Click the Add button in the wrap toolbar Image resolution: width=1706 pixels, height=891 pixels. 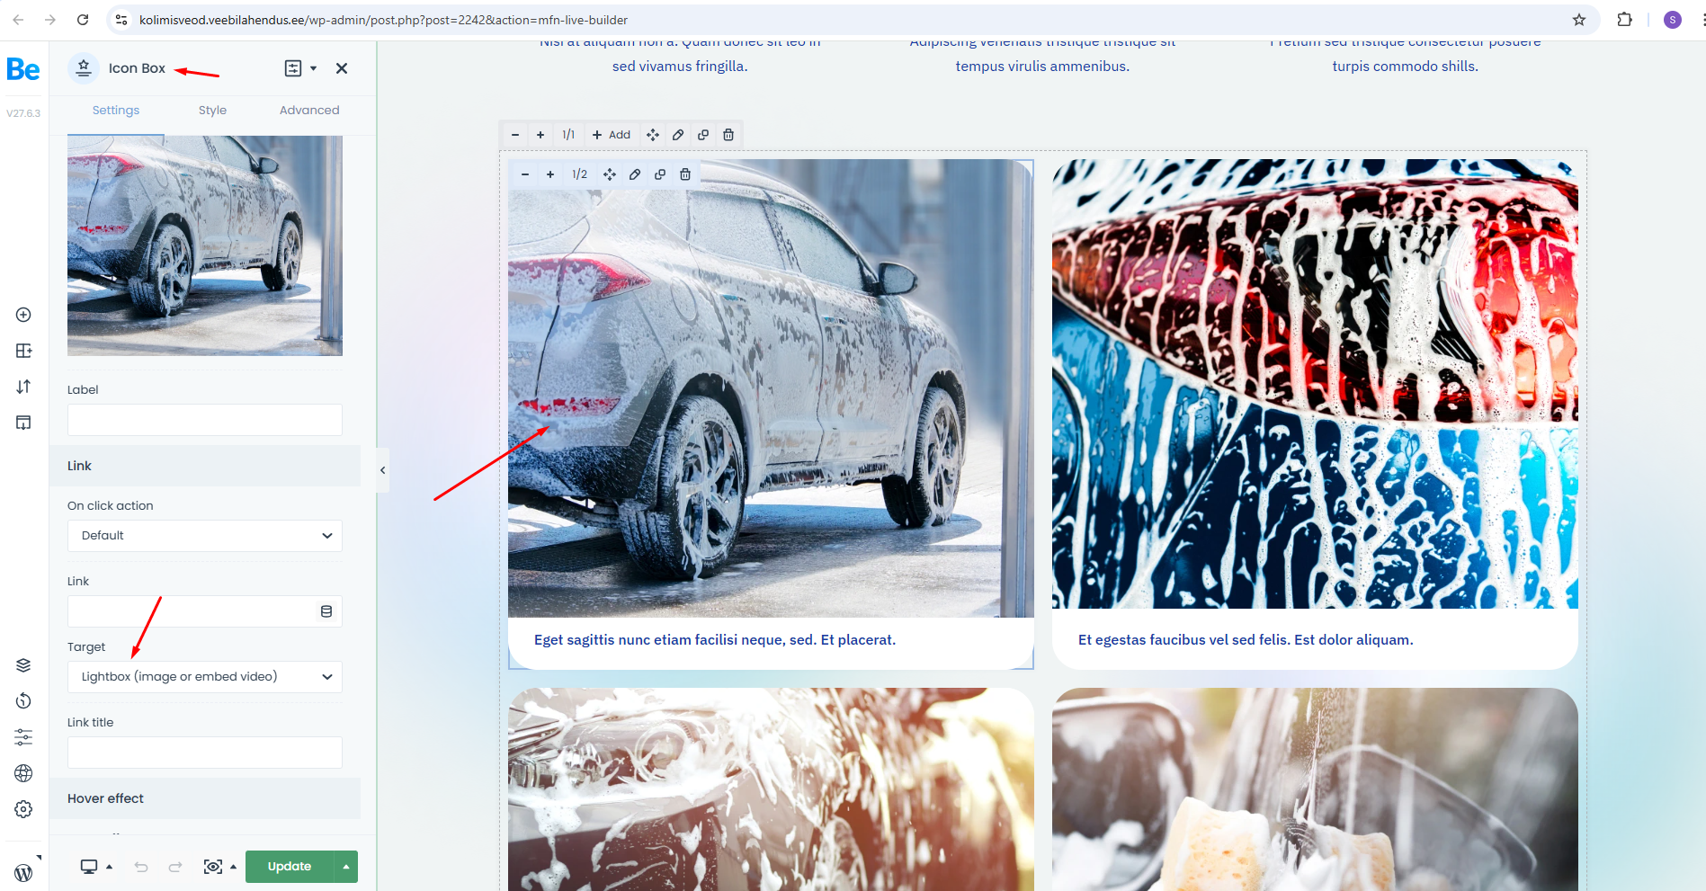tap(612, 135)
